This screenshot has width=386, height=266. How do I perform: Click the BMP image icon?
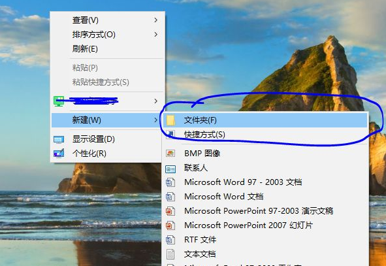(x=170, y=154)
